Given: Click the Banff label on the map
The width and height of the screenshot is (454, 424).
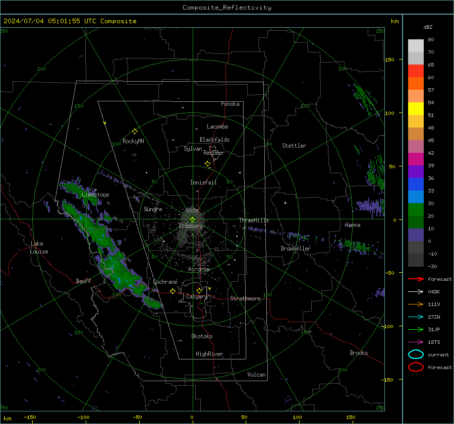Looking at the screenshot, I should 83,281.
